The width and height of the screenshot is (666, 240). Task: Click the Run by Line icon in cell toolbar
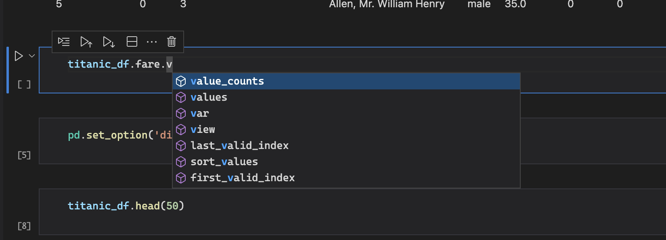63,41
